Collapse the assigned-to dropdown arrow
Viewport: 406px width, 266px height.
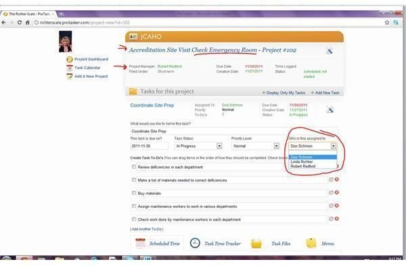coord(334,146)
